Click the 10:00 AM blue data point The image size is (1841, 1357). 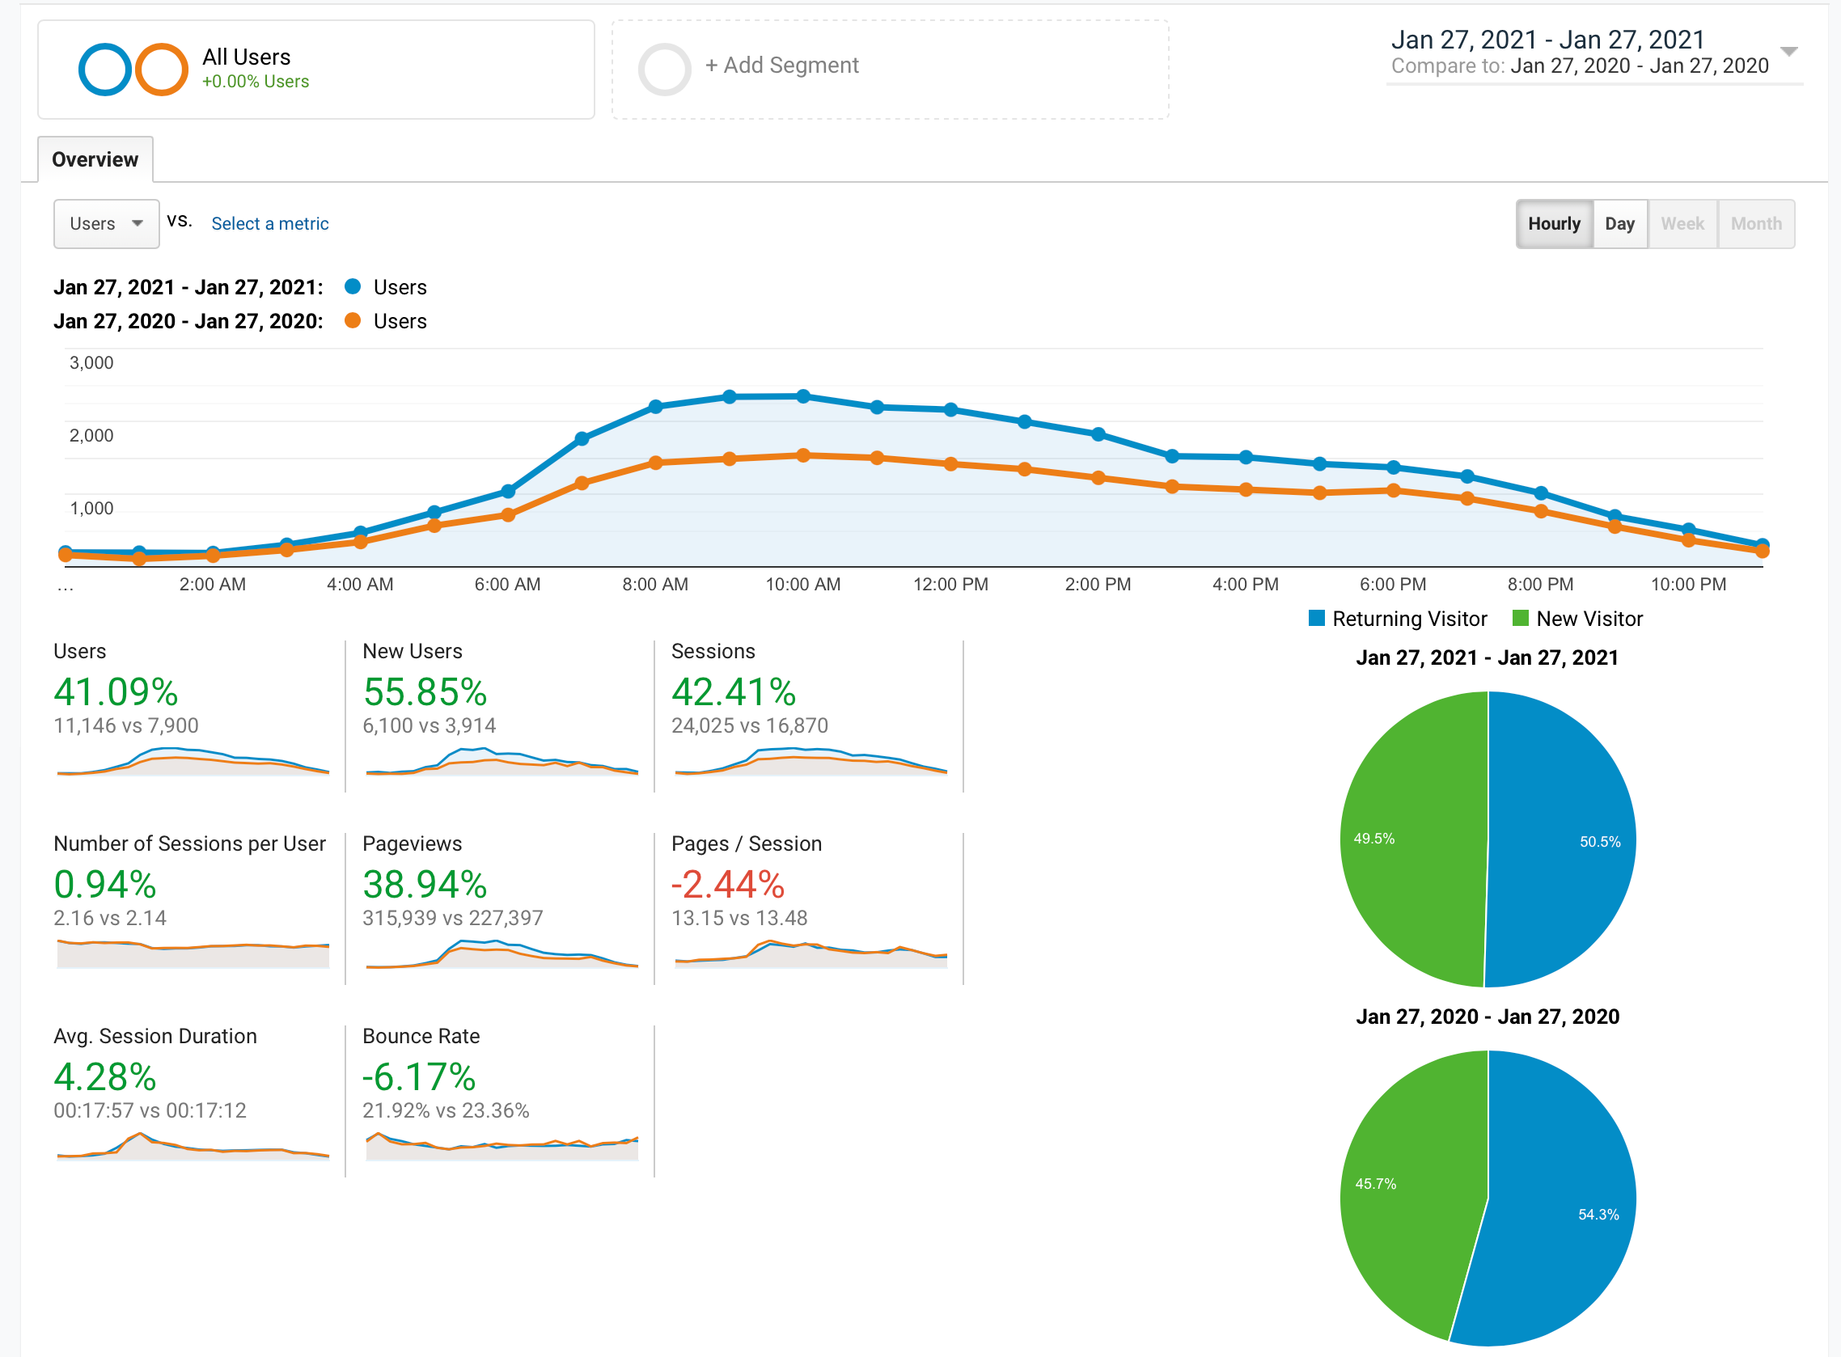(x=802, y=397)
